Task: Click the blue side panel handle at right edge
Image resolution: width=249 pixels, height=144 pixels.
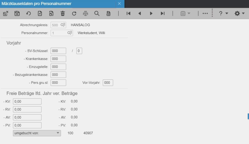Action: point(248,116)
